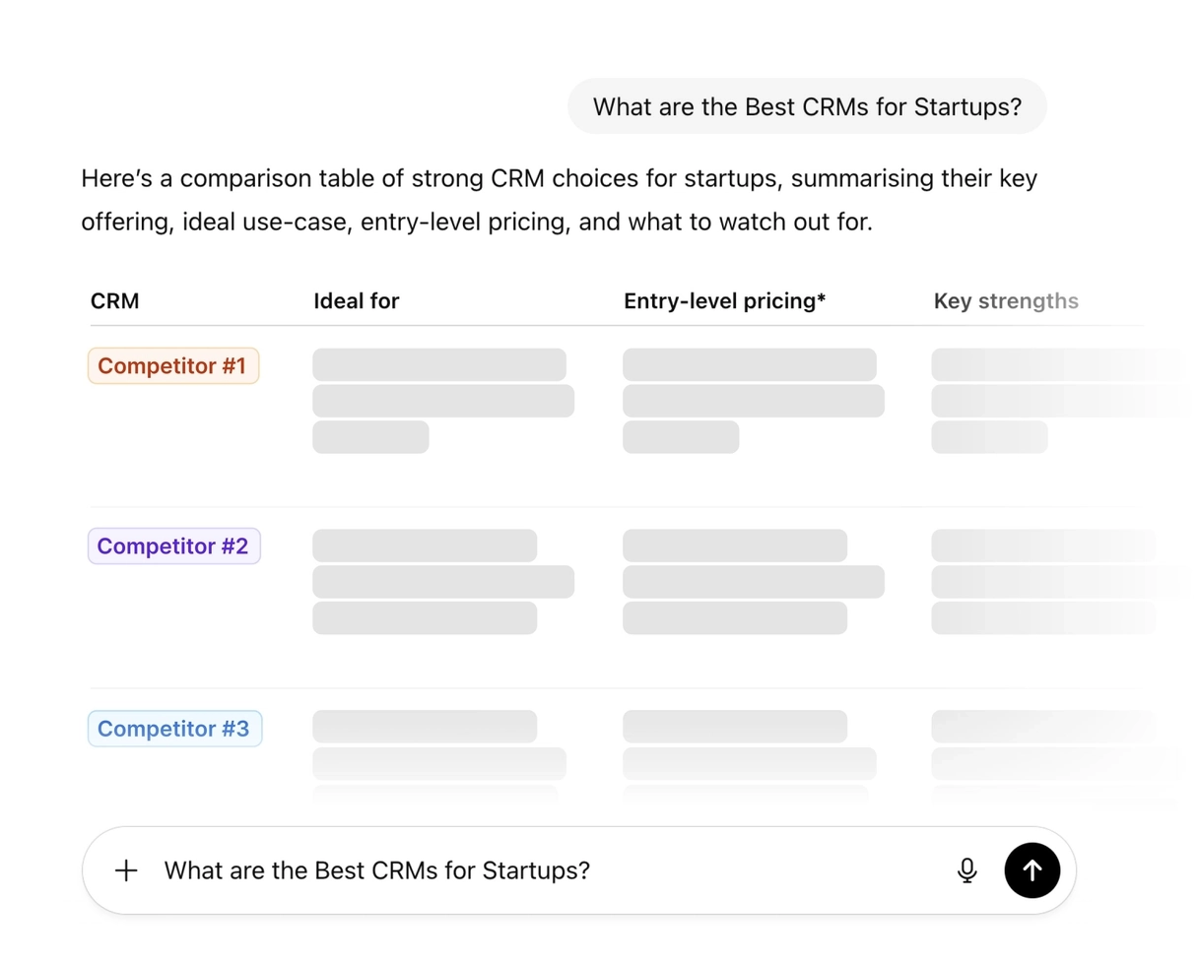
Task: Click the upward send arrow icon
Action: [1032, 870]
